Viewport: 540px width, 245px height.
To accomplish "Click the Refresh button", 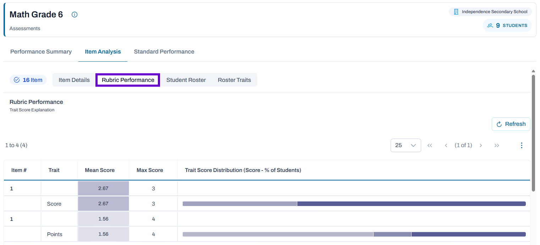I will [x=511, y=124].
